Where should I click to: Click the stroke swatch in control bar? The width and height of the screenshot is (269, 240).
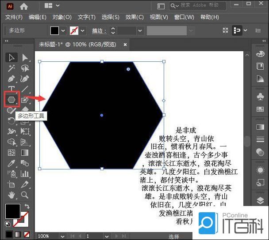(74, 31)
